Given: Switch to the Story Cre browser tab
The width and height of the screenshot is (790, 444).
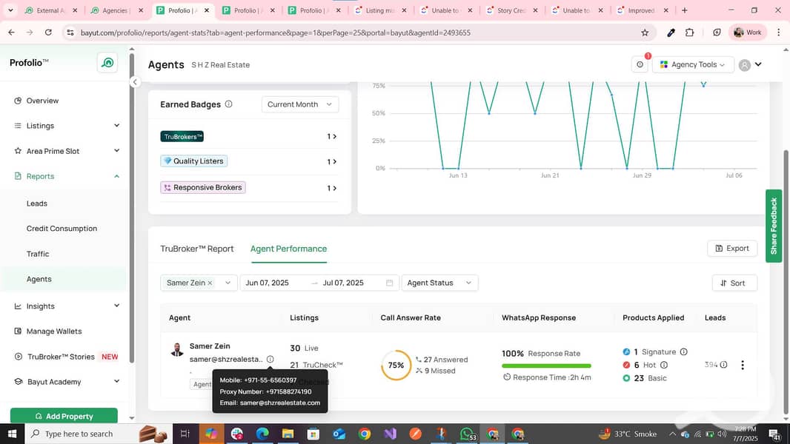Looking at the screenshot, I should click(511, 10).
